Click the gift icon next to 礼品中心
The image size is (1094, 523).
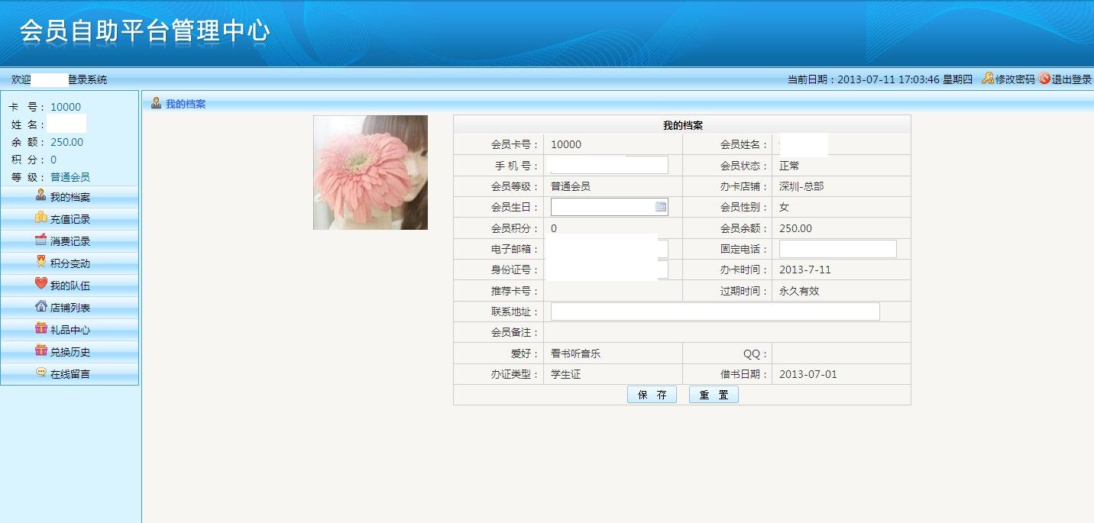[41, 329]
